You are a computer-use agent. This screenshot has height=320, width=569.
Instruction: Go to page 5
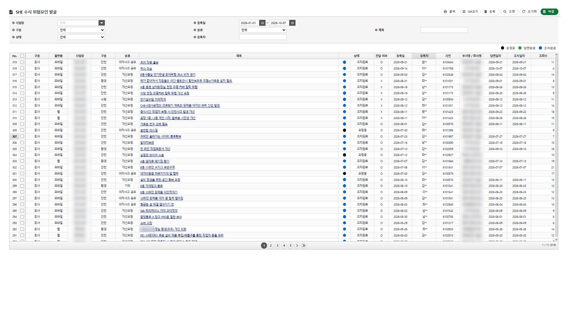click(291, 245)
